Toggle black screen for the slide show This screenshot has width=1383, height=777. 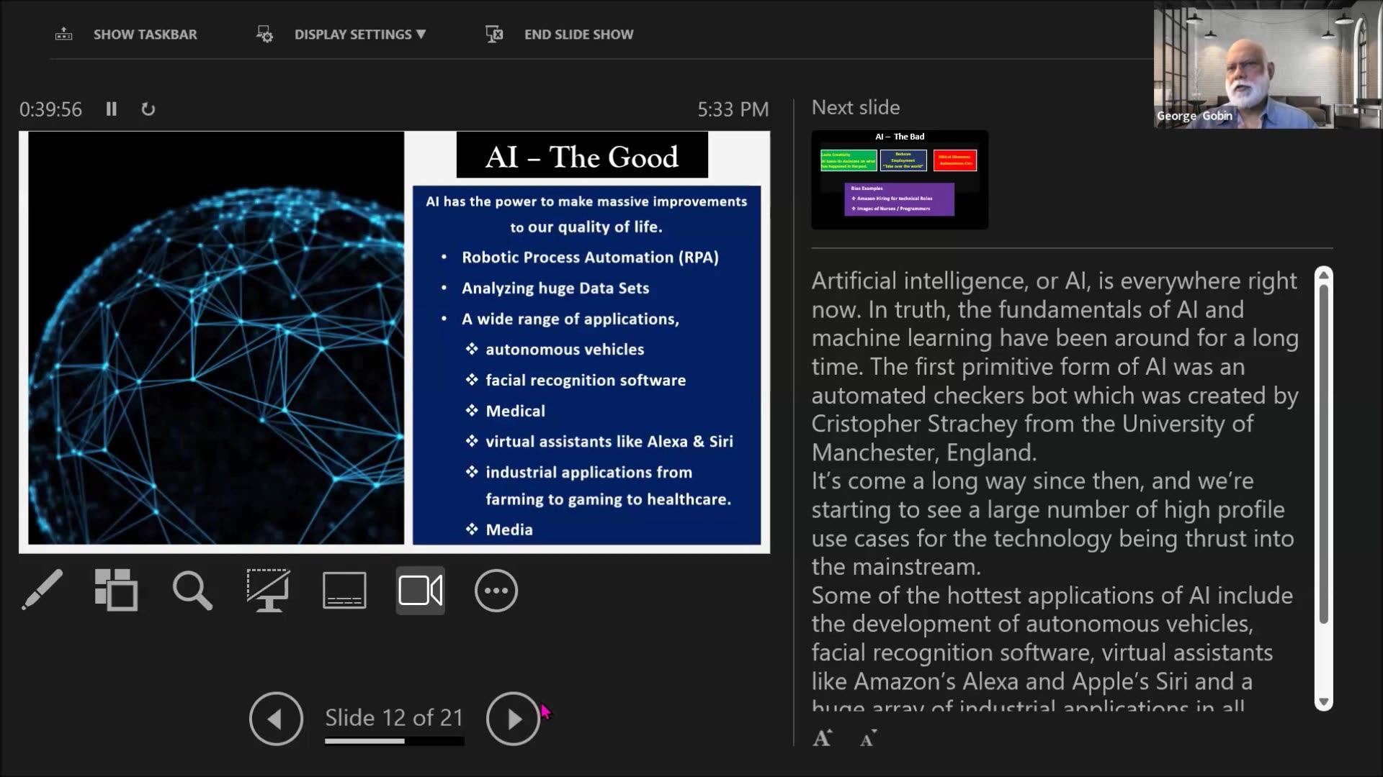point(269,590)
